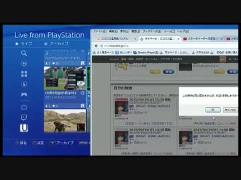Select the controller icon in PlayStation sidebar
Screen dimensions: 241x180
coord(24,94)
